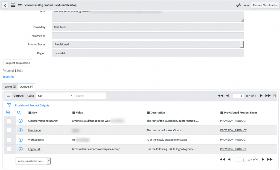
Task: Select the checkbox on the WorkSpaceID row
Action: tap(8, 139)
